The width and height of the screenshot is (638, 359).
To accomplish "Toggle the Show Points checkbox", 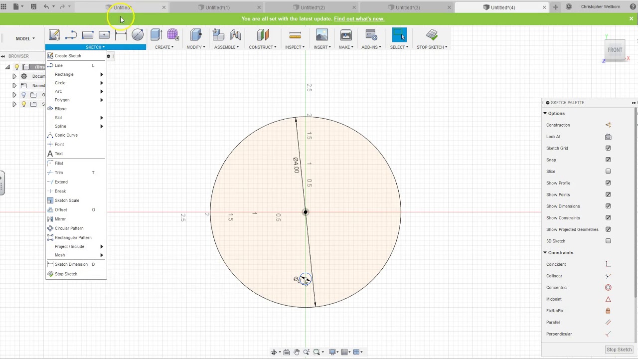I will pyautogui.click(x=608, y=194).
